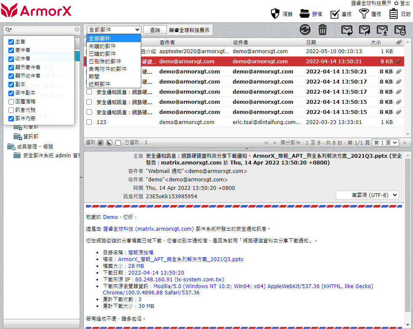Viewport: 413px width, 329px height.
Task: Check the 訊息代號 checkbox
Action: pyautogui.click(x=11, y=110)
